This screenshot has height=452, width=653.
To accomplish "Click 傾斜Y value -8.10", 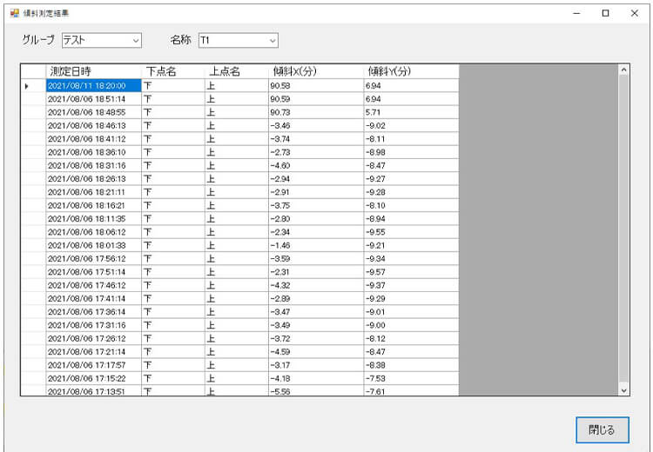I will click(411, 205).
